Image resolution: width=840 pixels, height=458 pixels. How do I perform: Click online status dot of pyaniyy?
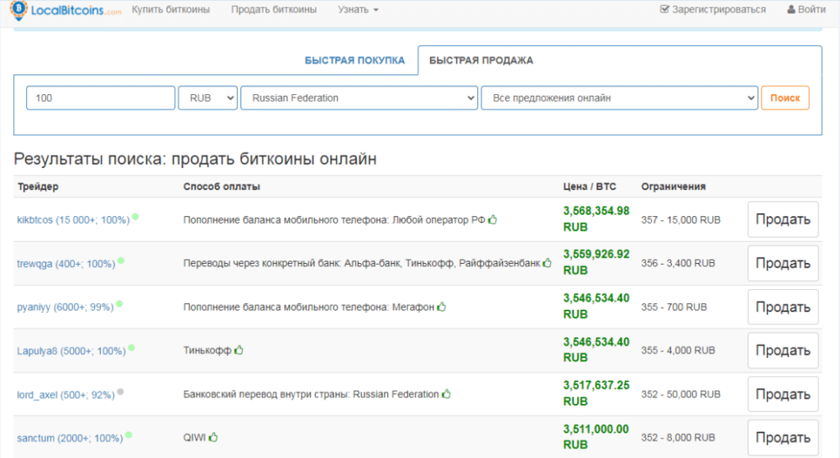click(x=120, y=304)
